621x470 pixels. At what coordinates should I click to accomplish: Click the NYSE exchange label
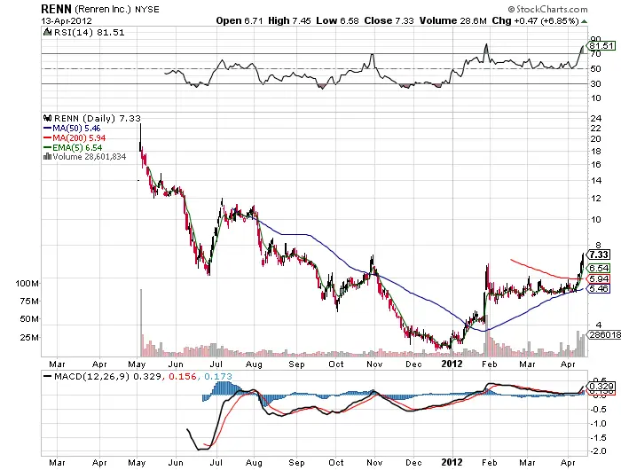tap(147, 9)
